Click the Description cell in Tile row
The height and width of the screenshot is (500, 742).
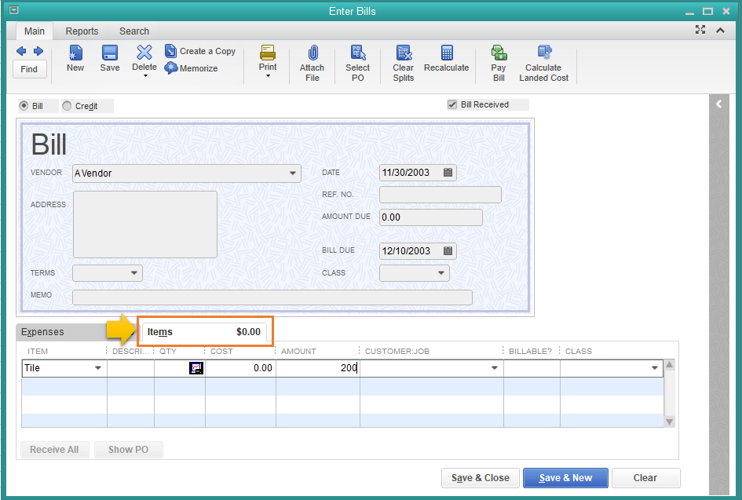130,368
